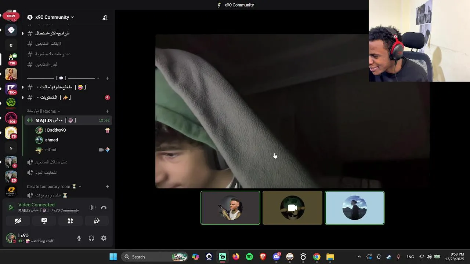The width and height of the screenshot is (470, 264).
Task: Add a channel to the speech-bubble category
Action: [107, 78]
